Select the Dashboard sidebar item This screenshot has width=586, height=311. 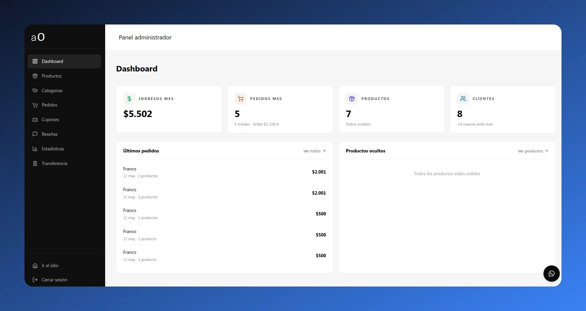point(64,61)
